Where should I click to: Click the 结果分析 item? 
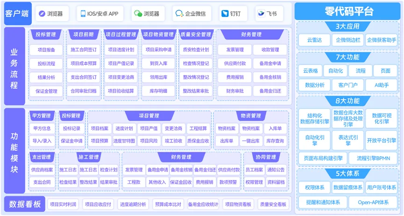coord(46,77)
